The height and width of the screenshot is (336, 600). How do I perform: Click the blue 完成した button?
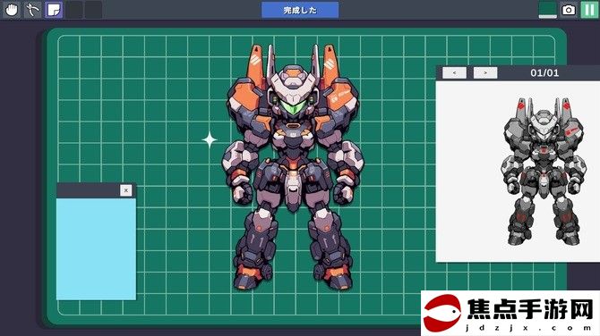pos(300,11)
